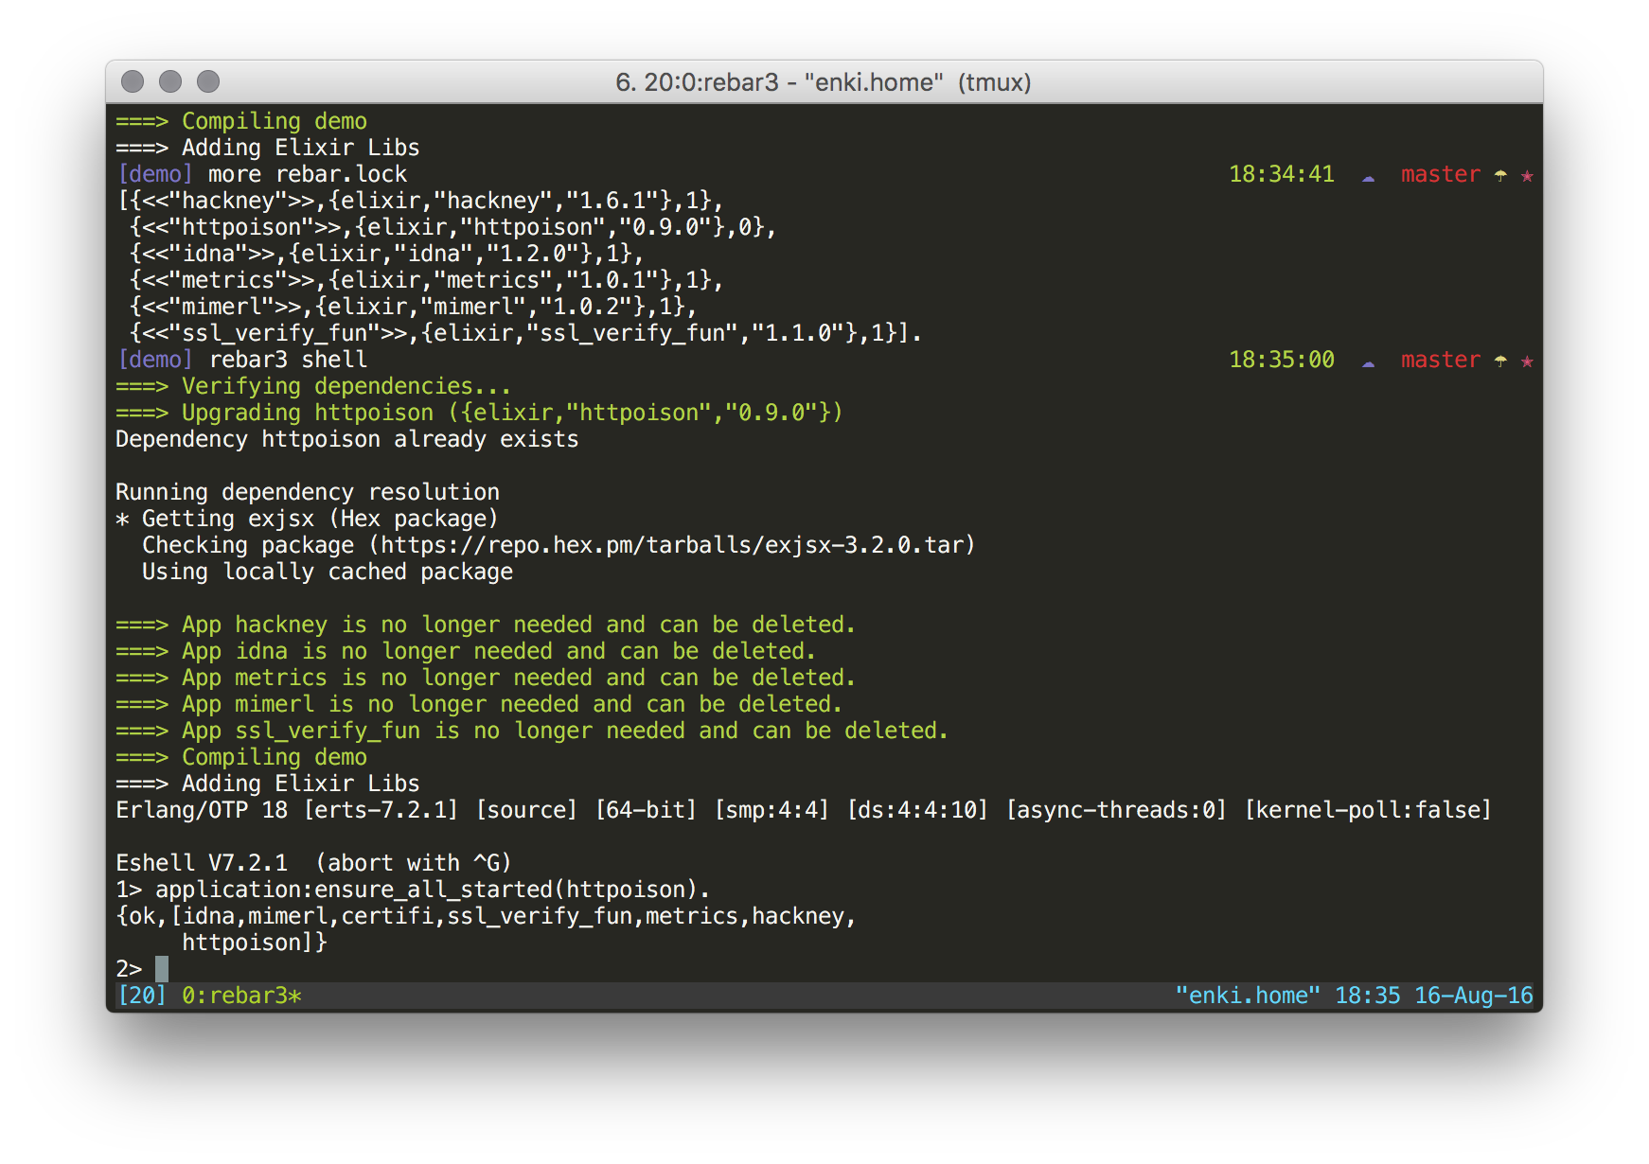Click the [demo] prompt before 'more rebar.lock'
The image size is (1649, 1164).
(x=155, y=174)
